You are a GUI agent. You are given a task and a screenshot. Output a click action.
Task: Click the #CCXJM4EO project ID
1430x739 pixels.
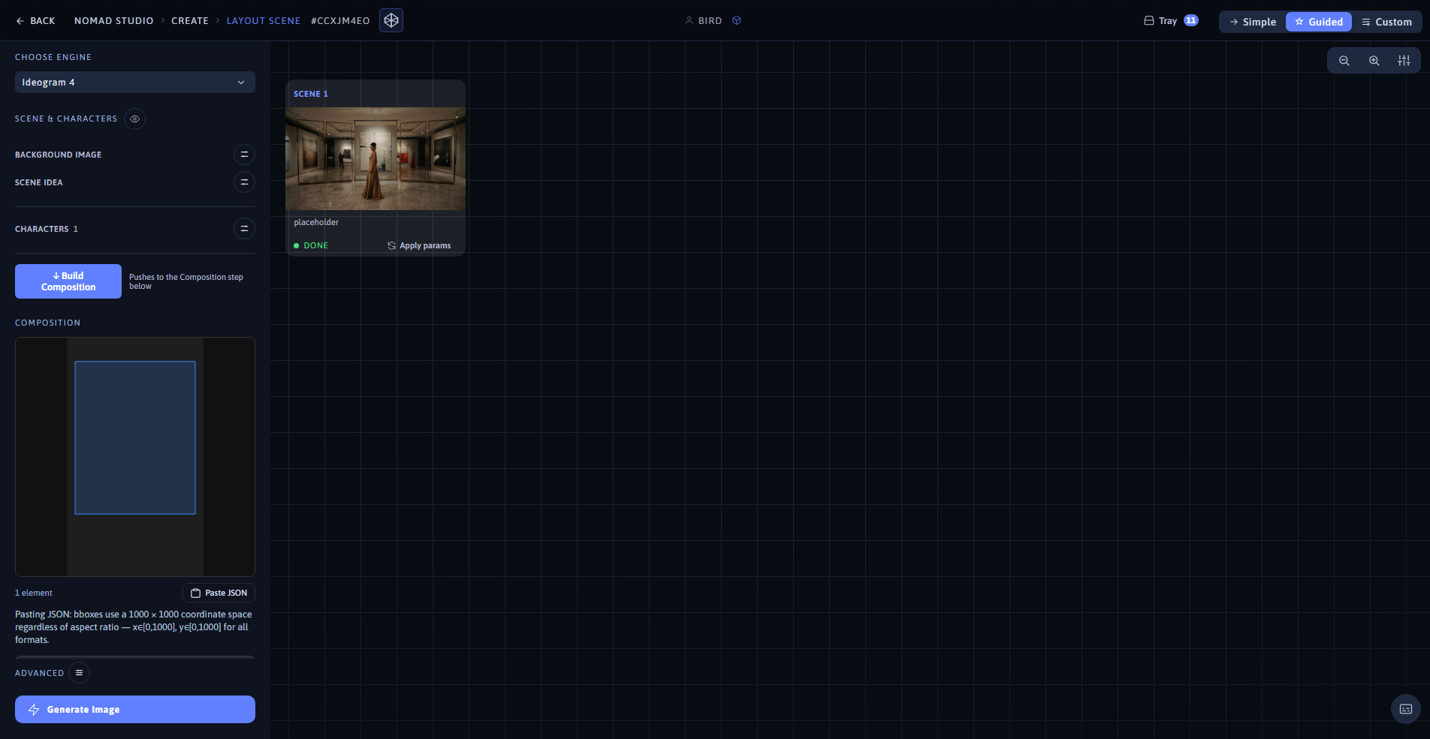point(340,21)
